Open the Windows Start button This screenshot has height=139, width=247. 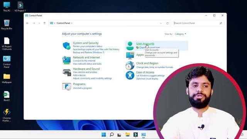click(x=104, y=135)
